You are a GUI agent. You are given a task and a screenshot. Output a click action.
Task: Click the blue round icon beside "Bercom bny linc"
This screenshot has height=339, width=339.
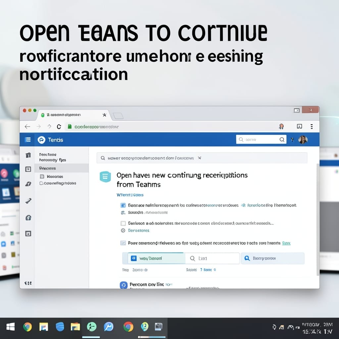pyautogui.click(x=124, y=285)
